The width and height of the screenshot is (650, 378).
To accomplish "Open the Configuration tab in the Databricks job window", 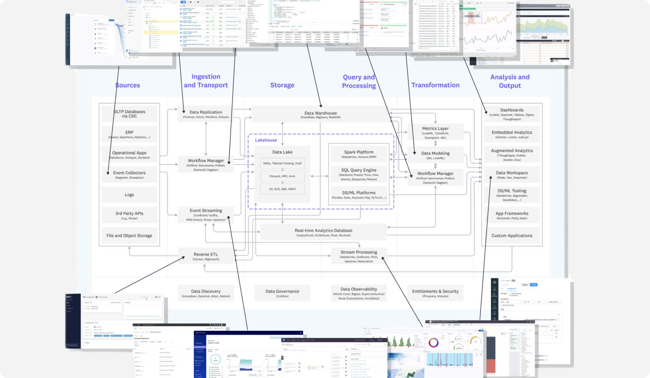I will [x=511, y=289].
